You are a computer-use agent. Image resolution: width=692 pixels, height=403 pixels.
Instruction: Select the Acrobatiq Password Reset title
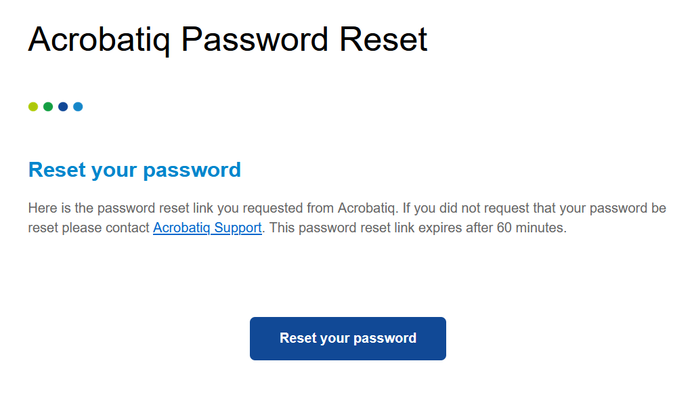click(x=226, y=39)
